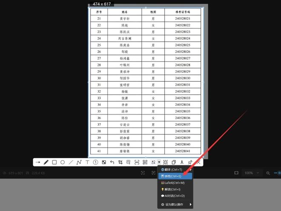Click the 序号 column header
281x211 pixels.
(99, 12)
